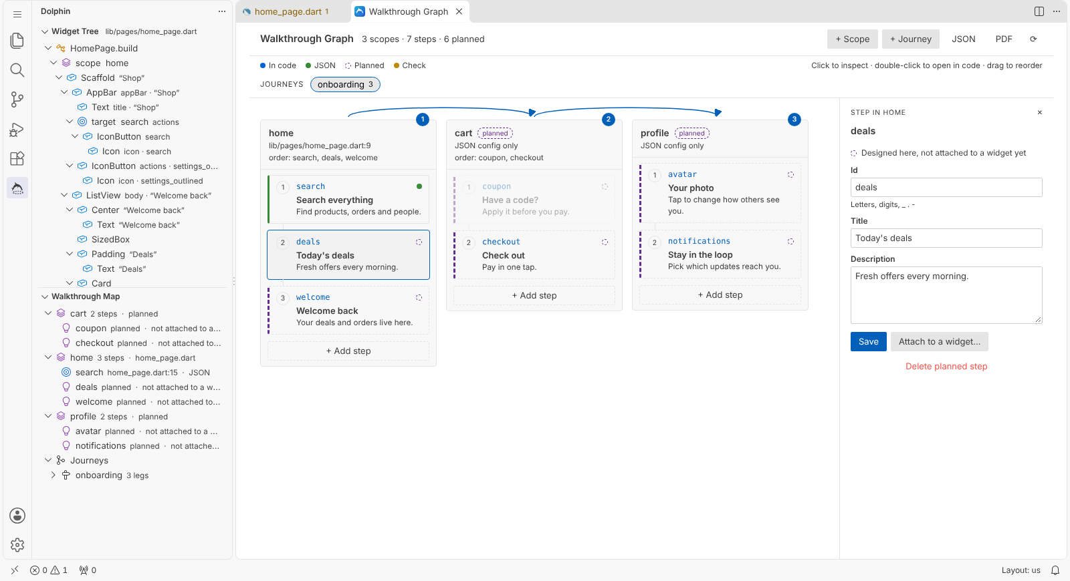Open Dolphin panel more actions menu
This screenshot has height=581, width=1070.
click(x=222, y=11)
